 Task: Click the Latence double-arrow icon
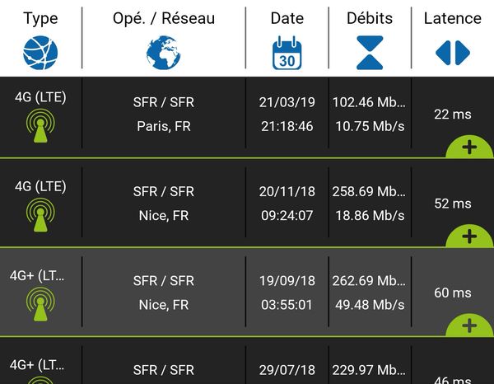coord(452,53)
